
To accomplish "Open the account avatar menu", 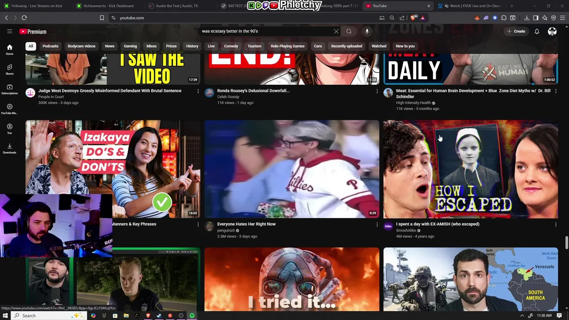I will 552,31.
